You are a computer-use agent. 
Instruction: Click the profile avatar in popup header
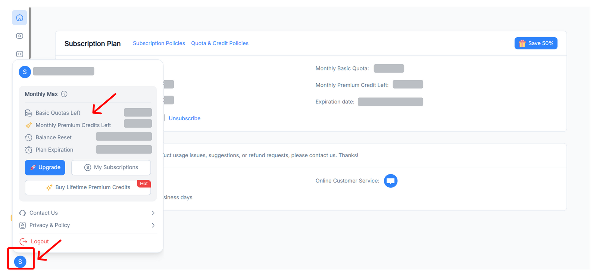click(x=25, y=72)
